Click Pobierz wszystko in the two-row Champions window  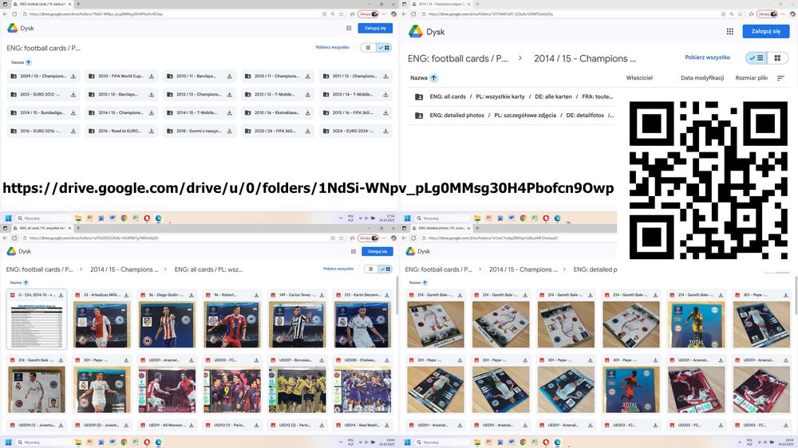707,57
